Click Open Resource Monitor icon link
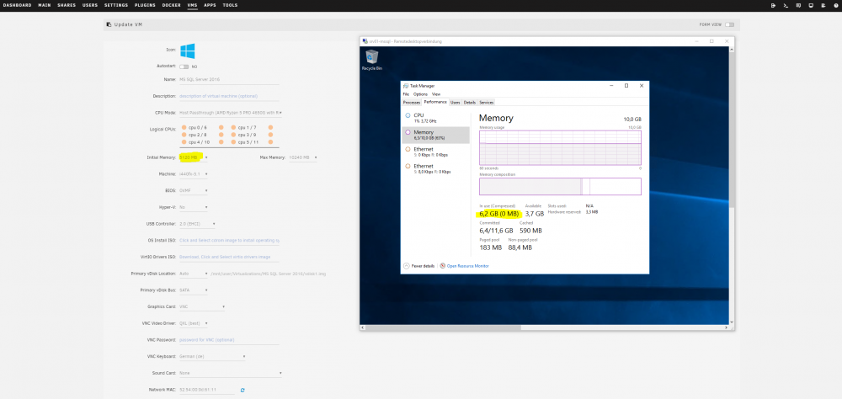The height and width of the screenshot is (399, 842). point(464,266)
